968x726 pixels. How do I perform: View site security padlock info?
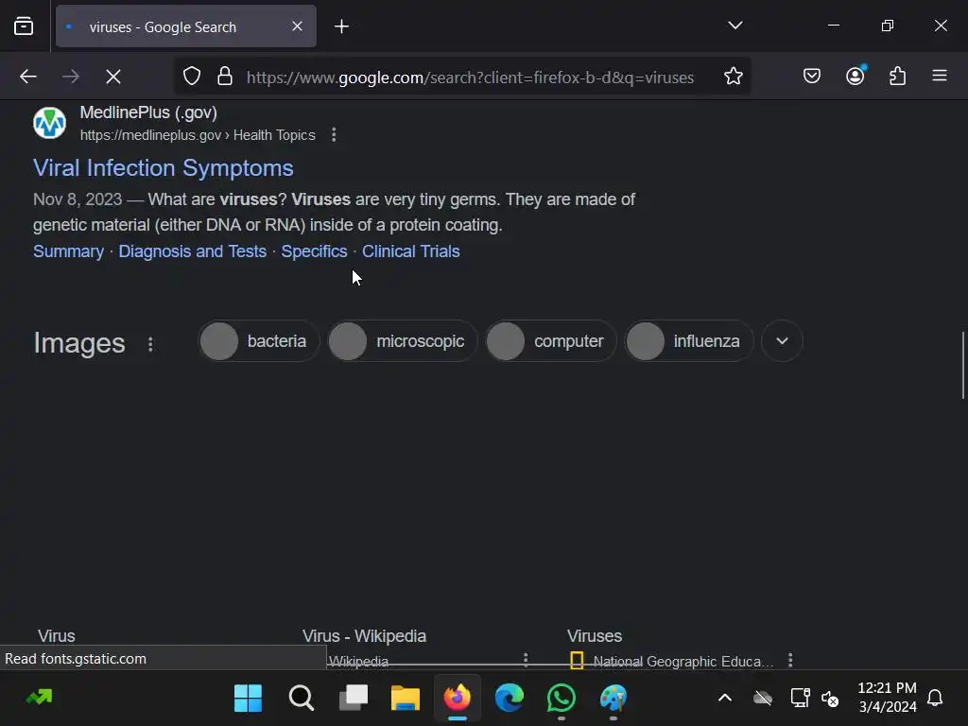225,77
